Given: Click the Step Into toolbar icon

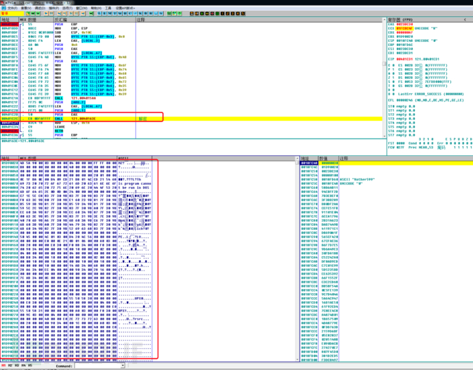Looking at the screenshot, I should [x=60, y=13].
